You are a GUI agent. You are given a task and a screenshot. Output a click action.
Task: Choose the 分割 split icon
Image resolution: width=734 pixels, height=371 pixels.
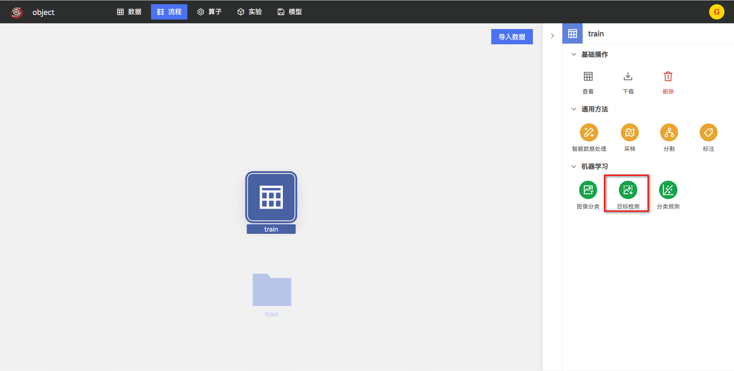pos(669,133)
